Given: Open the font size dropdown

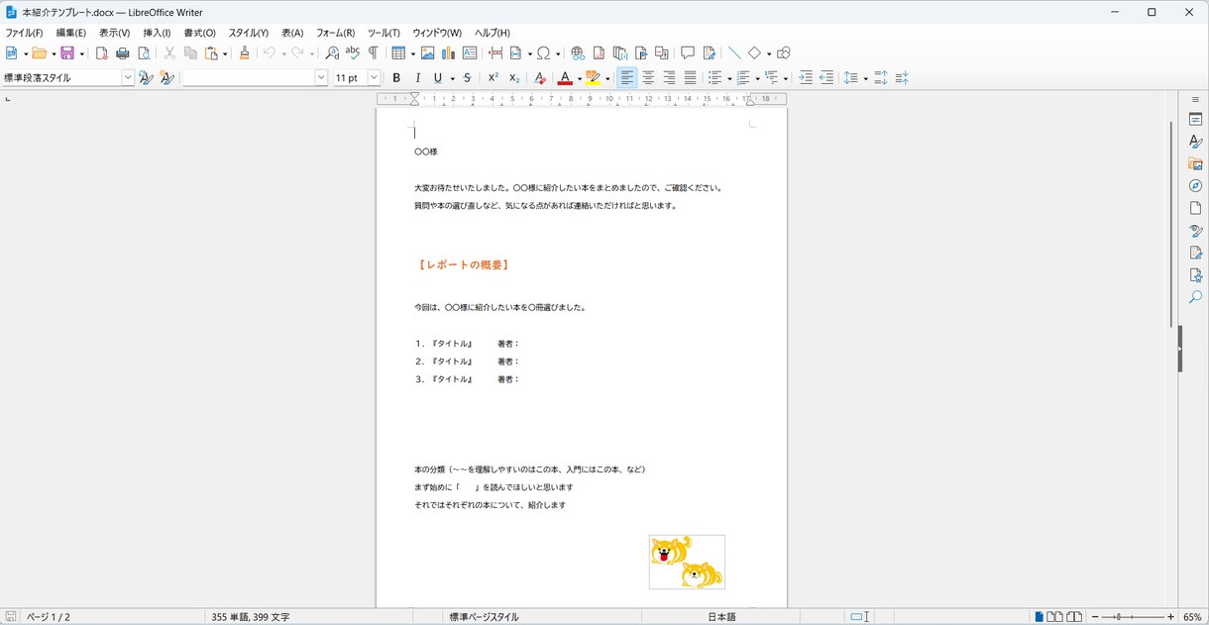Looking at the screenshot, I should tap(374, 78).
